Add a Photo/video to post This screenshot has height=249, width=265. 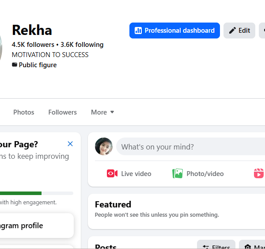[x=198, y=174]
